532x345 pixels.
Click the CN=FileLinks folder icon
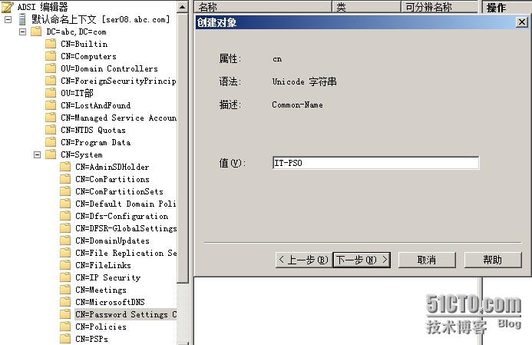point(65,265)
